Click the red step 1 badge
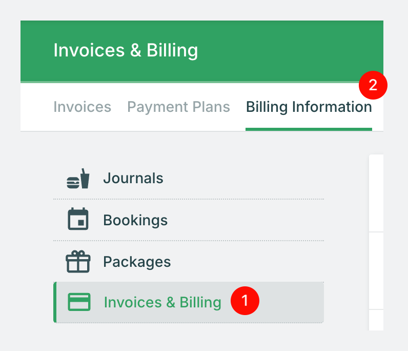This screenshot has width=408, height=351. click(x=245, y=301)
